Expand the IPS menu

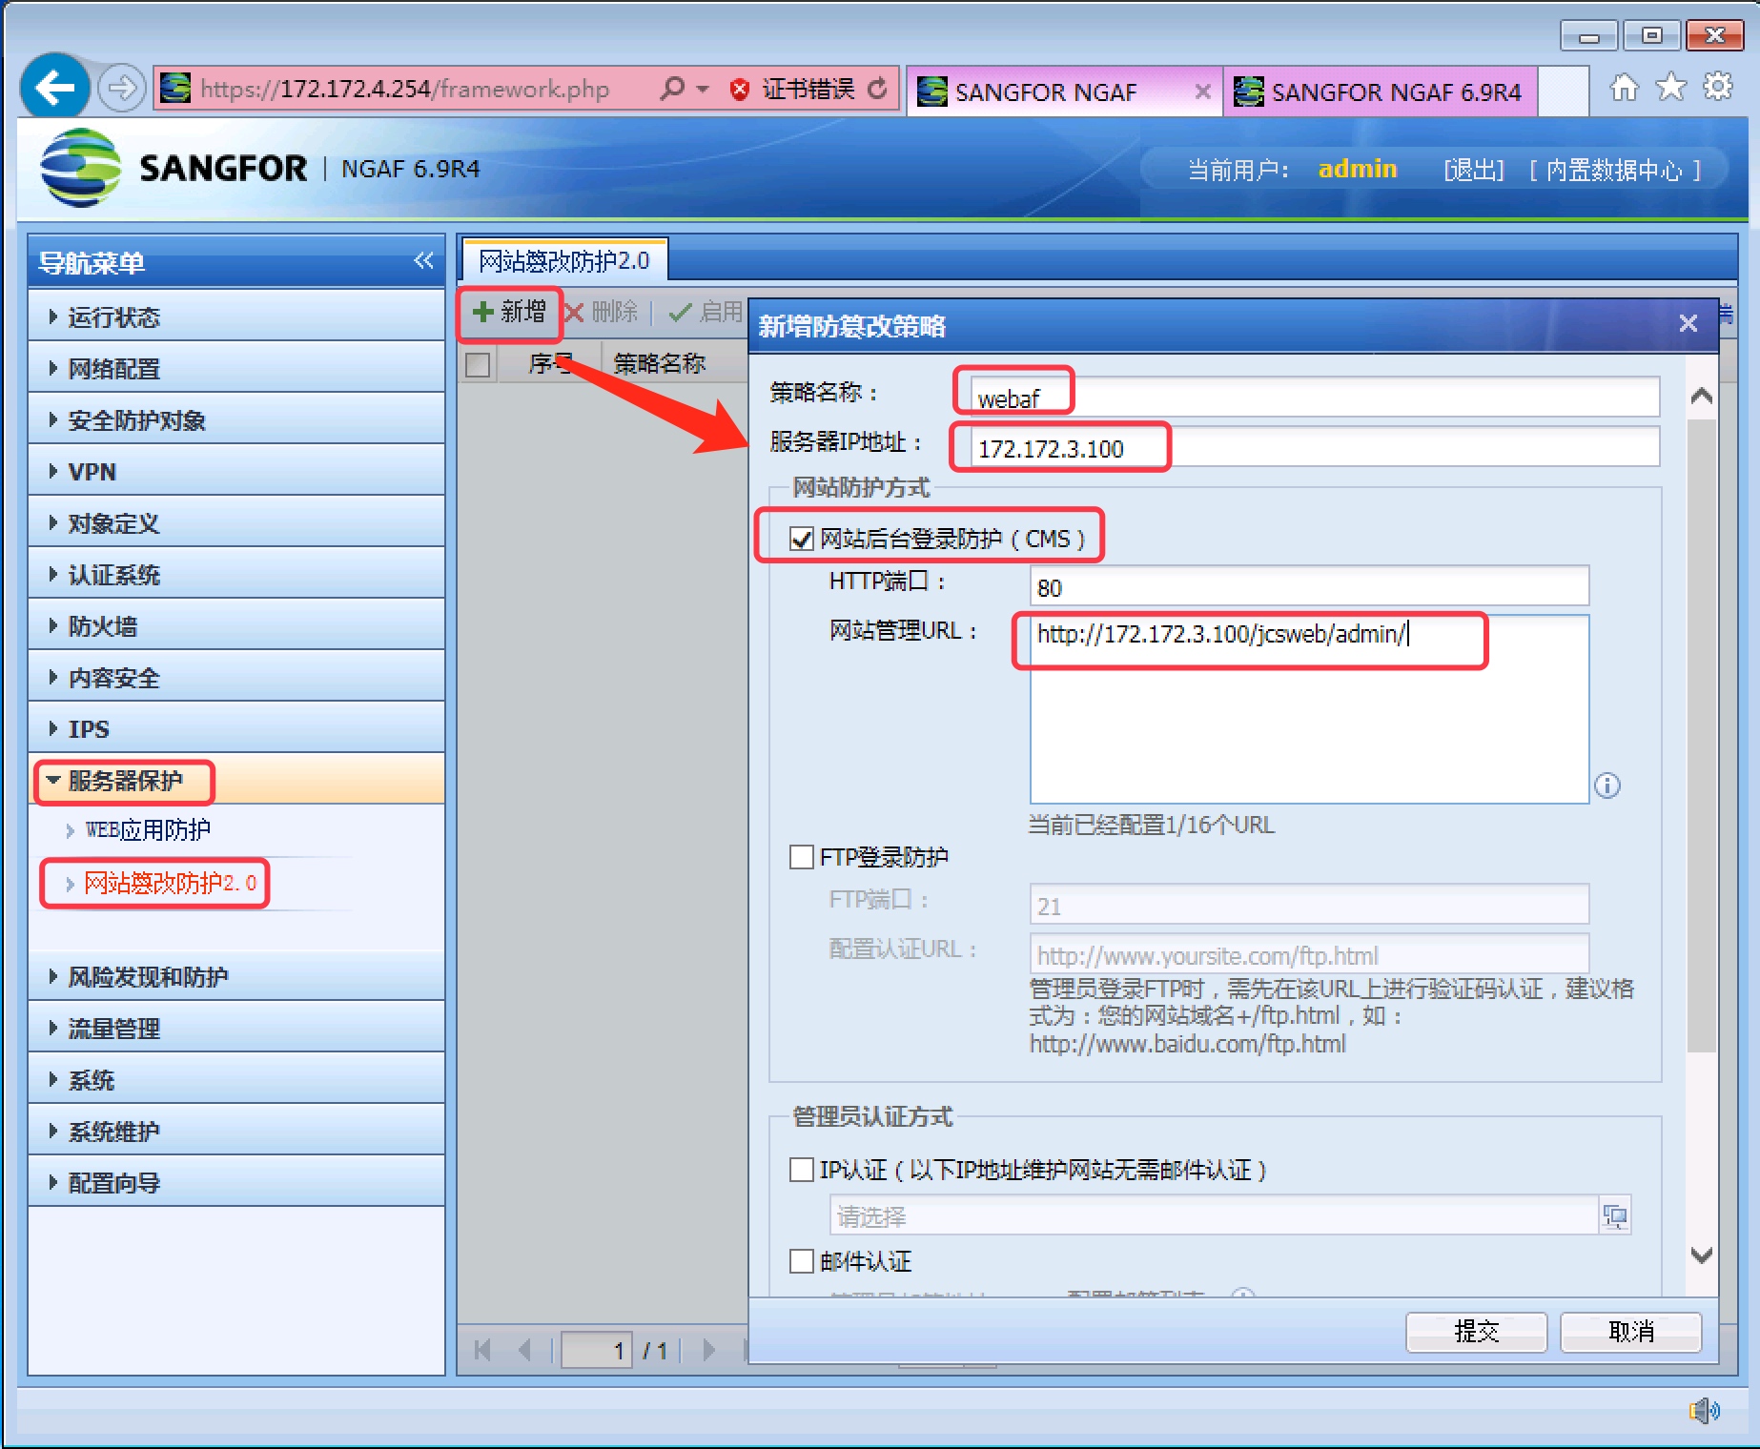[x=236, y=728]
